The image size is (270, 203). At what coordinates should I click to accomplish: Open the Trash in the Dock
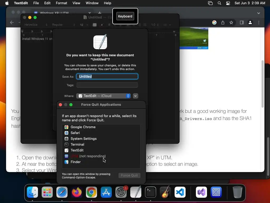pyautogui.click(x=238, y=192)
